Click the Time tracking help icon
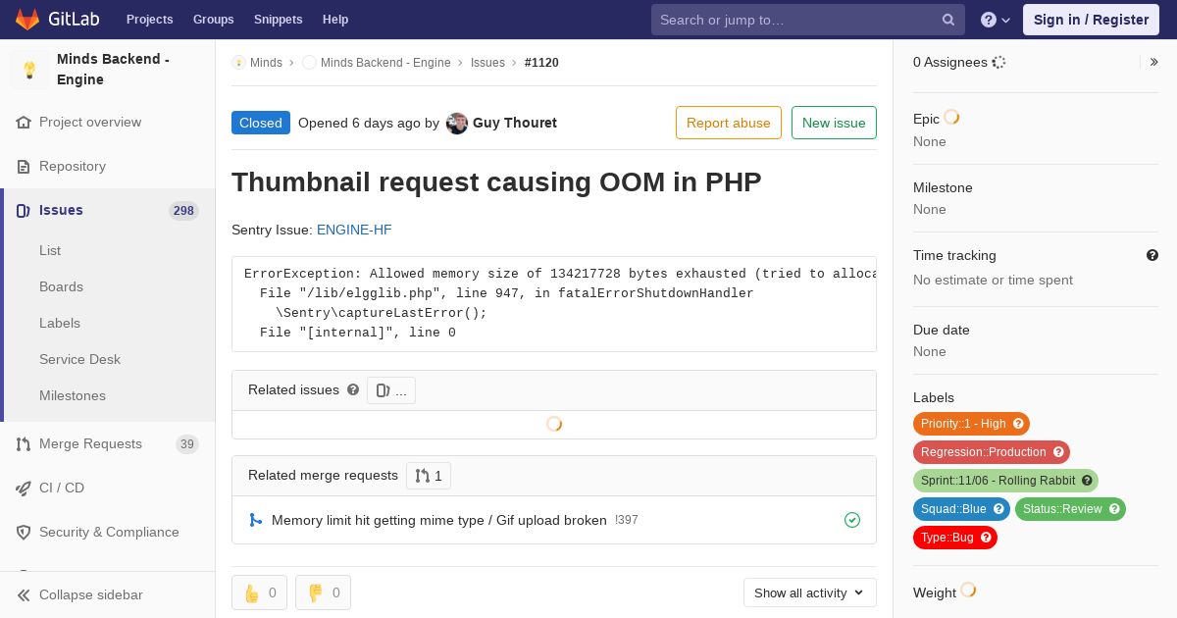 coord(1152,255)
